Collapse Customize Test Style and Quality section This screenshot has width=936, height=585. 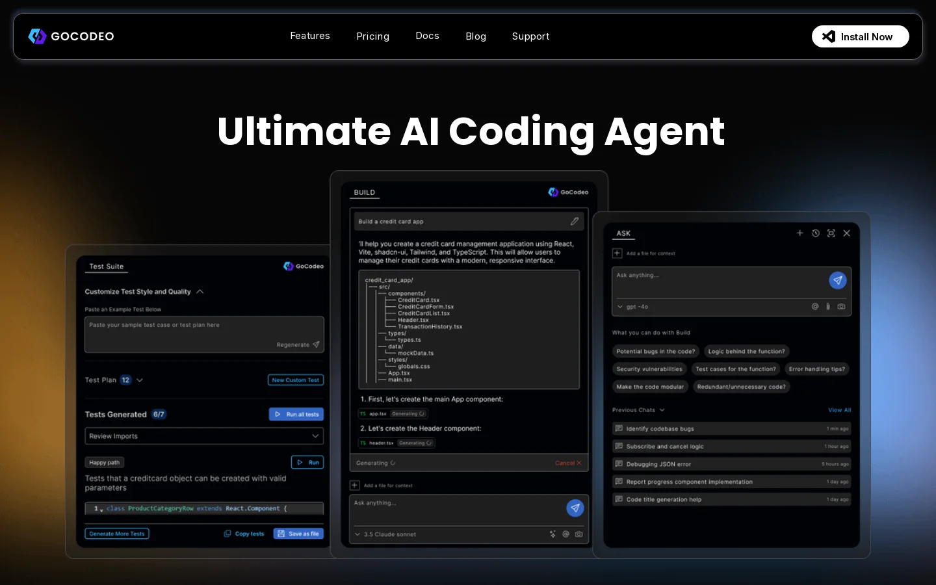[200, 292]
